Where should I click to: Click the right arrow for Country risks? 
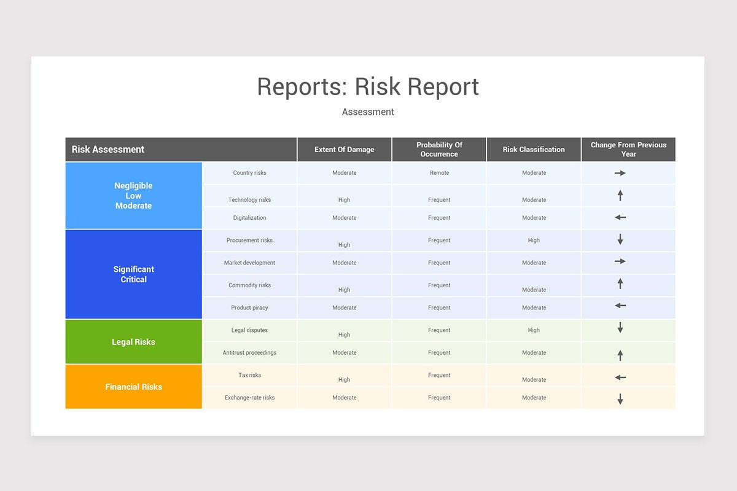point(620,172)
